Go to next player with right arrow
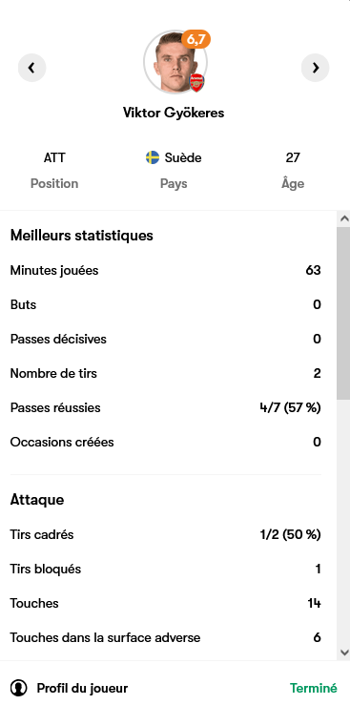The height and width of the screenshot is (705, 350). [315, 68]
